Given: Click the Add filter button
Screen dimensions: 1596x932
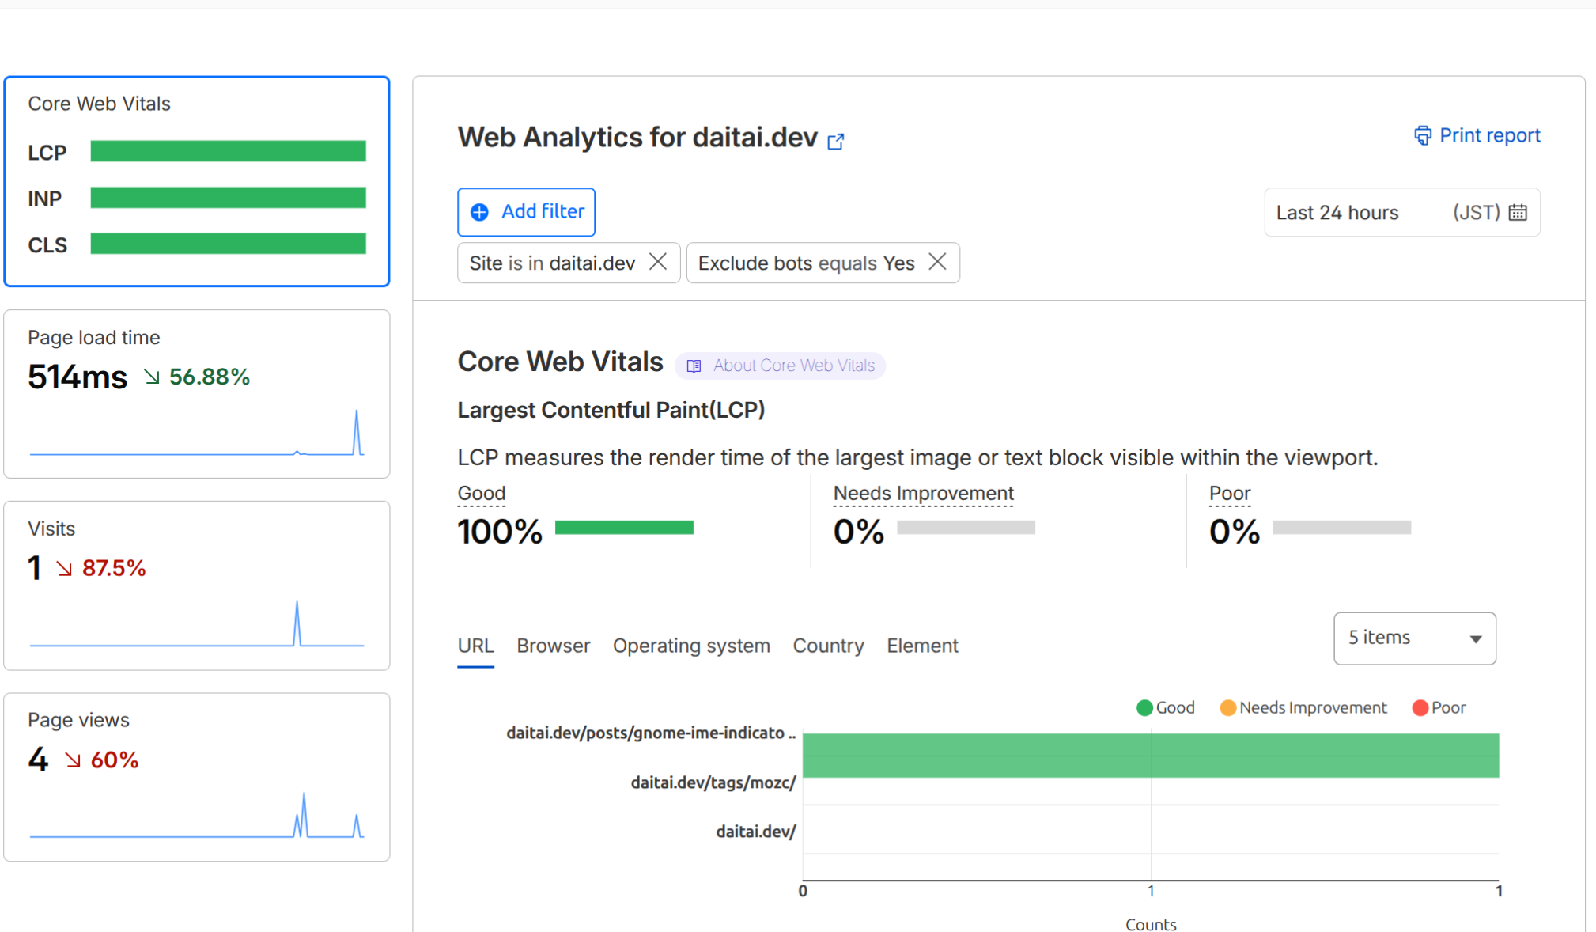Looking at the screenshot, I should (x=526, y=212).
